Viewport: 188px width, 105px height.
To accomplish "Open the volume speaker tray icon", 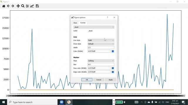I will (x=163, y=102).
